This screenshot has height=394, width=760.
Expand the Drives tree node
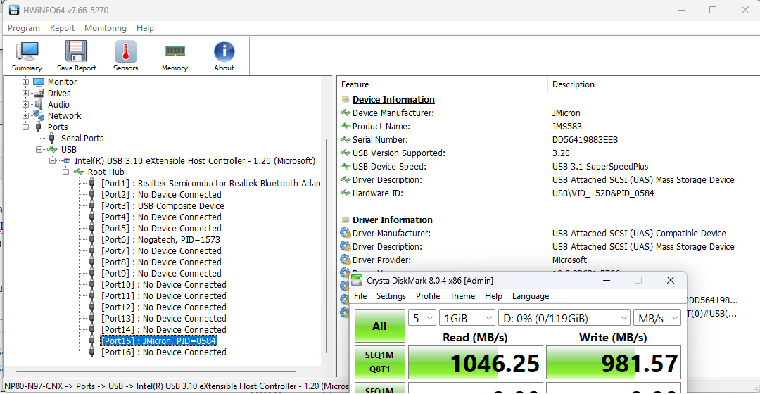(x=26, y=93)
